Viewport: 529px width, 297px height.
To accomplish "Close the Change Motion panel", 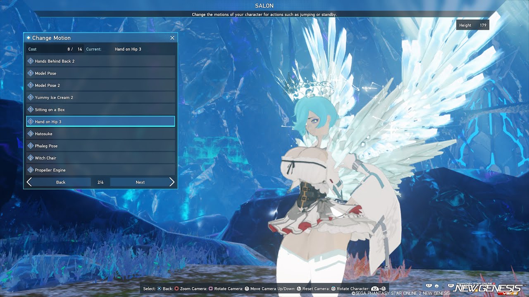I will (x=172, y=38).
